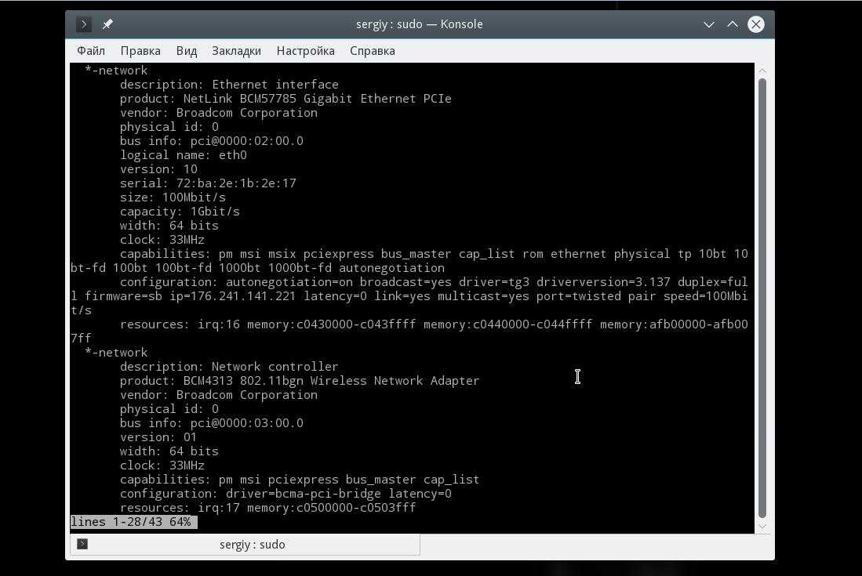862x576 pixels.
Task: Click the pin icon in title bar
Action: point(107,24)
